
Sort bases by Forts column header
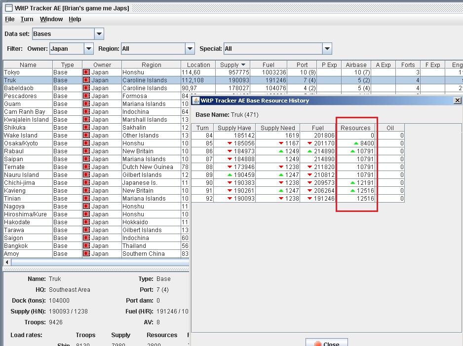[408, 65]
